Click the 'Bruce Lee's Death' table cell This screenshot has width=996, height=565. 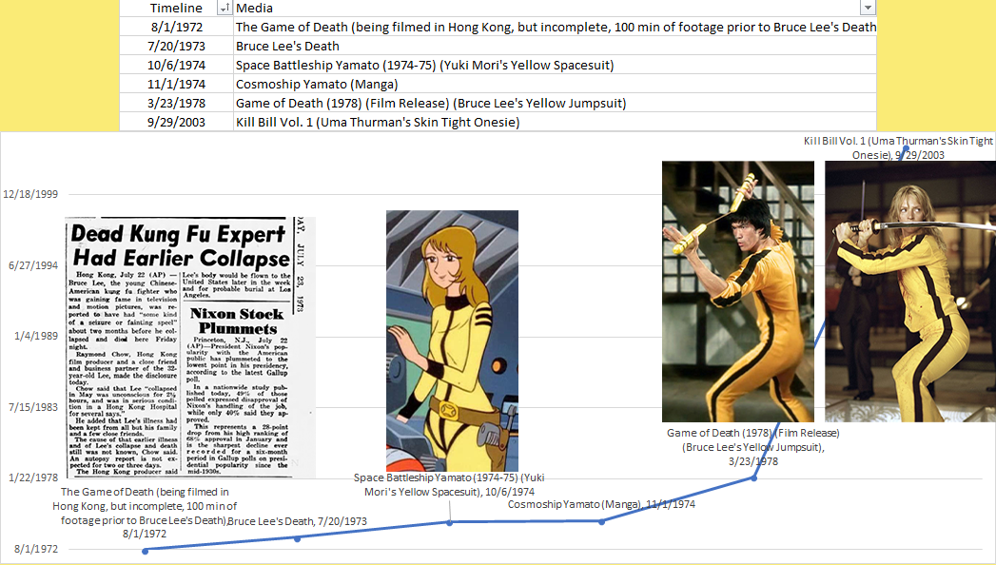[x=287, y=46]
